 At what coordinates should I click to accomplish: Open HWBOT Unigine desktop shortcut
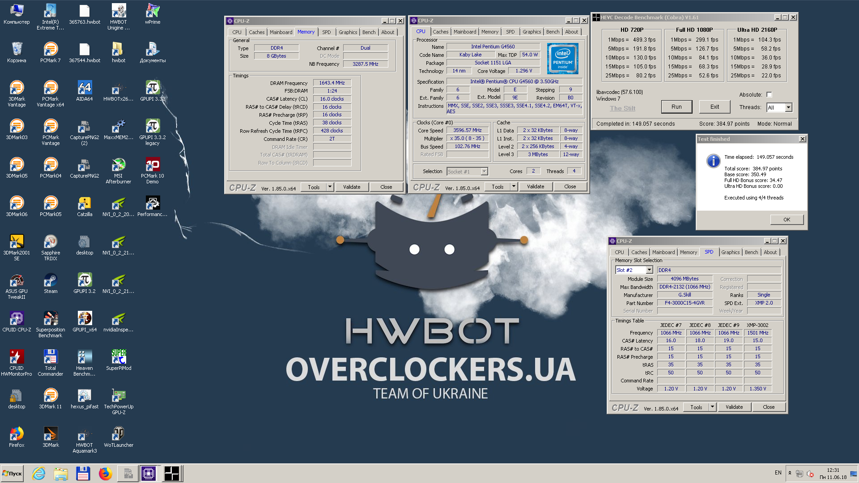tap(119, 17)
